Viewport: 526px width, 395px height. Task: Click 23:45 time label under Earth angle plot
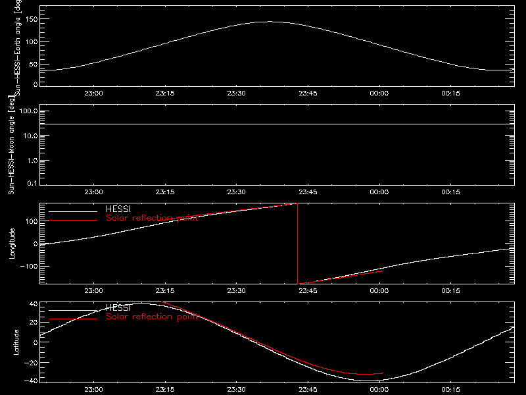[308, 93]
